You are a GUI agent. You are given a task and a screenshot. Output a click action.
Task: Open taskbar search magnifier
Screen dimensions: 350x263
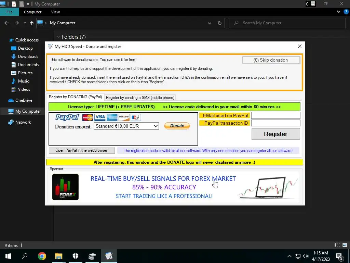pos(25,256)
